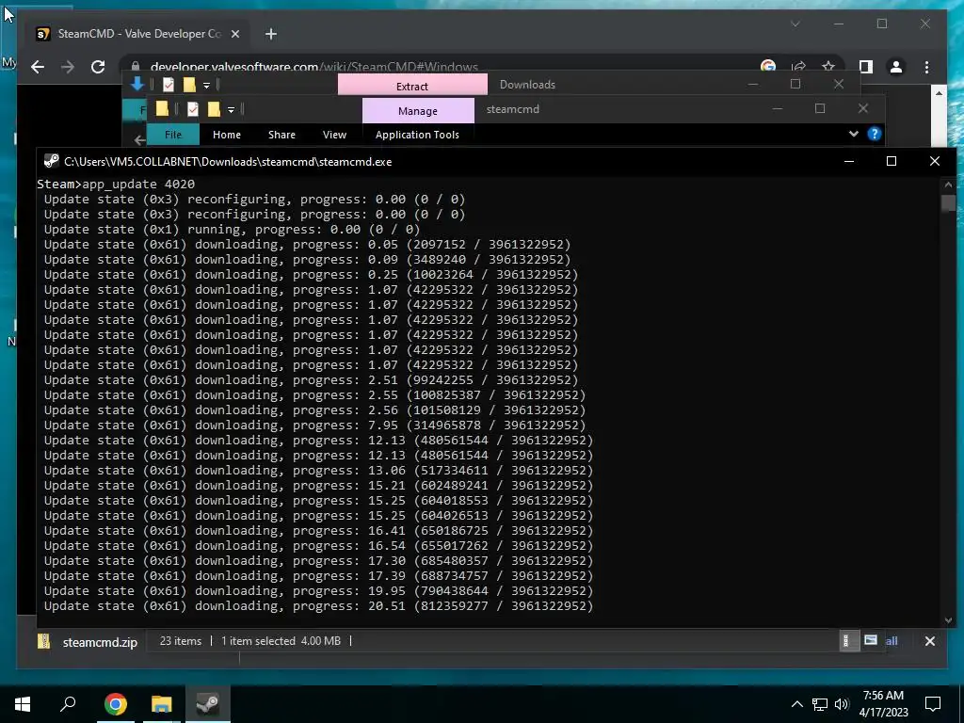Open Explorer help question mark
The width and height of the screenshot is (964, 723).
pos(875,134)
